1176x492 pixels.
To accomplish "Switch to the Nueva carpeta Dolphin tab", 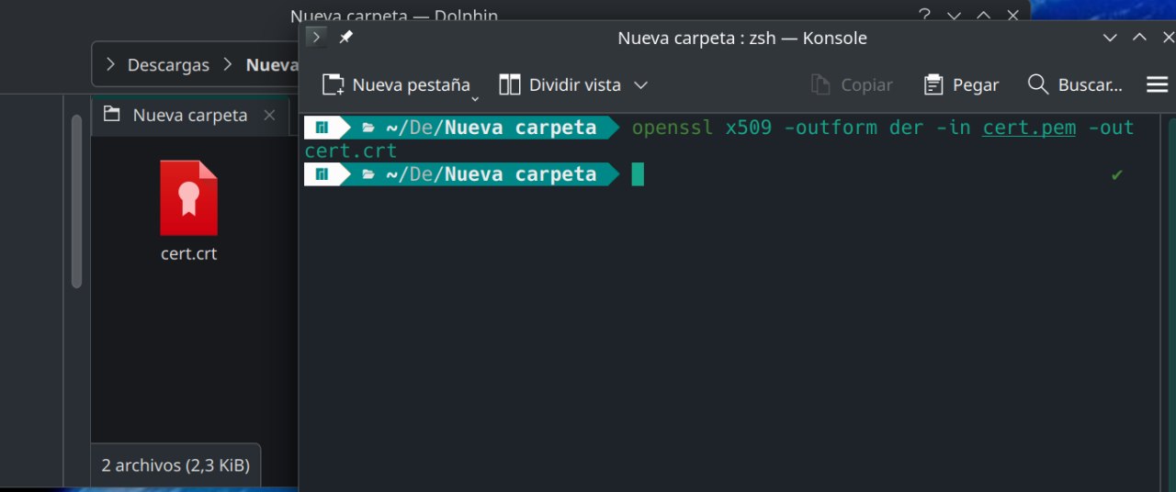I will tap(189, 115).
